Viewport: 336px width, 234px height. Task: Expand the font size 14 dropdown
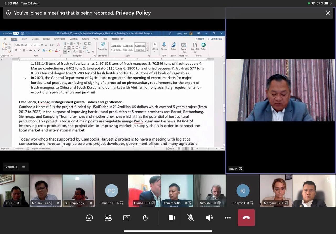(x=39, y=45)
